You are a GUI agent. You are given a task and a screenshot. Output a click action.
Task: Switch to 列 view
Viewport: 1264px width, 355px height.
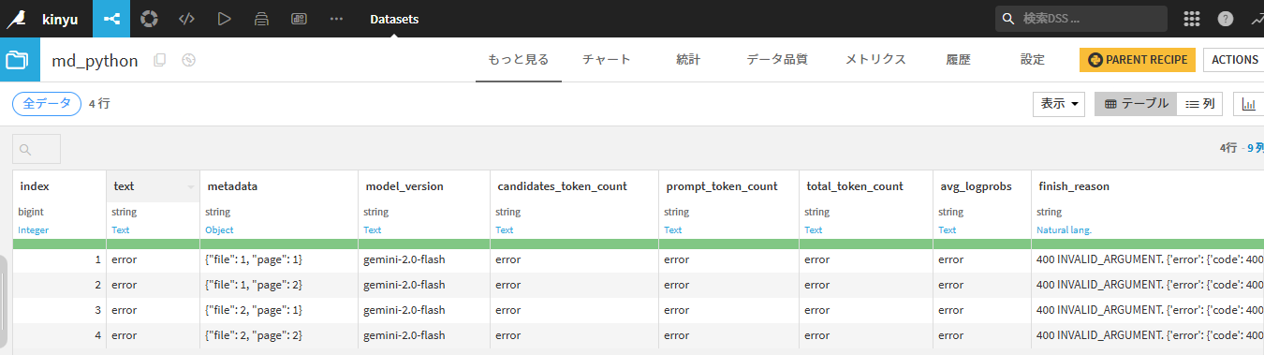pos(1199,104)
